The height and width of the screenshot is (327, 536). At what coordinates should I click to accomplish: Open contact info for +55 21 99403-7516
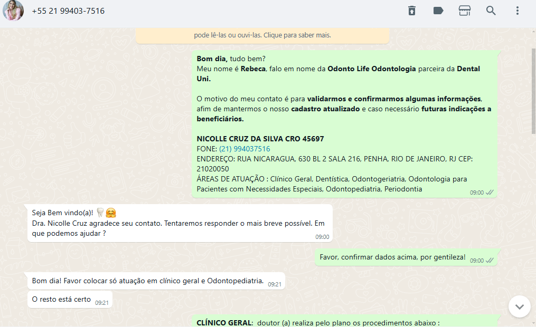(68, 11)
